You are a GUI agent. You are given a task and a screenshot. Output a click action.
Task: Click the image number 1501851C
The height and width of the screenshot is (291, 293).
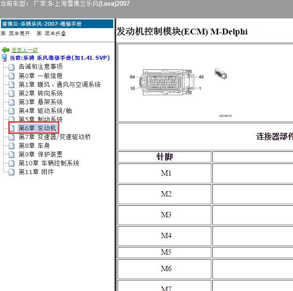pos(225,116)
